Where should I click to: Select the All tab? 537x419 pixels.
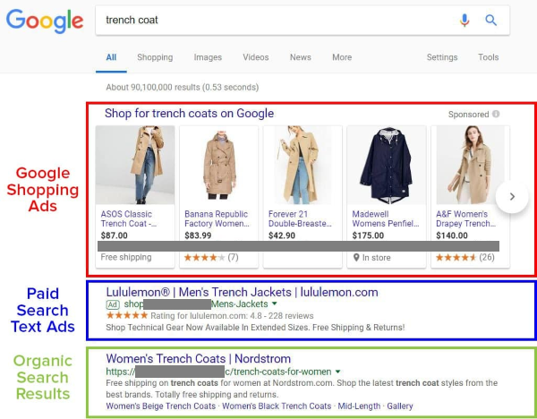tap(111, 57)
